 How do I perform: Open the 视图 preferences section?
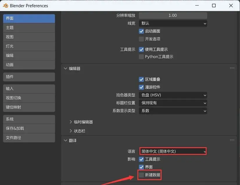point(29,37)
